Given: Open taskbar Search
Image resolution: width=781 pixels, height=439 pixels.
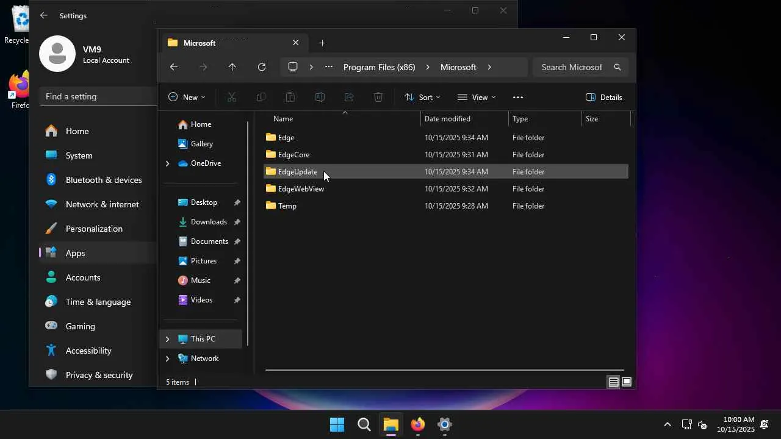Looking at the screenshot, I should [364, 424].
